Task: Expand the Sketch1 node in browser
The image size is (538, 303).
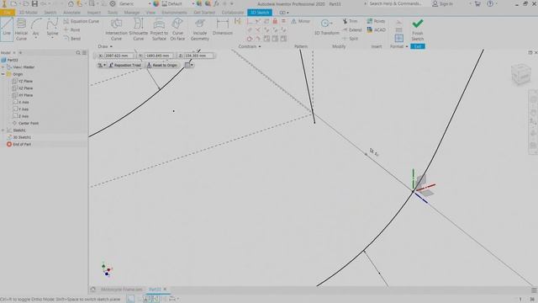Action: point(3,130)
